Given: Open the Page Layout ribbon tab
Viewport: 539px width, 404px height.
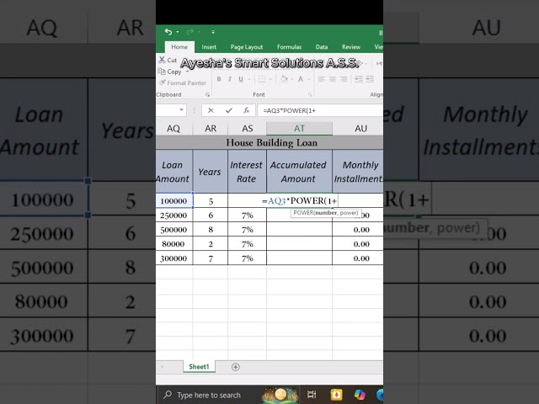Looking at the screenshot, I should 247,47.
